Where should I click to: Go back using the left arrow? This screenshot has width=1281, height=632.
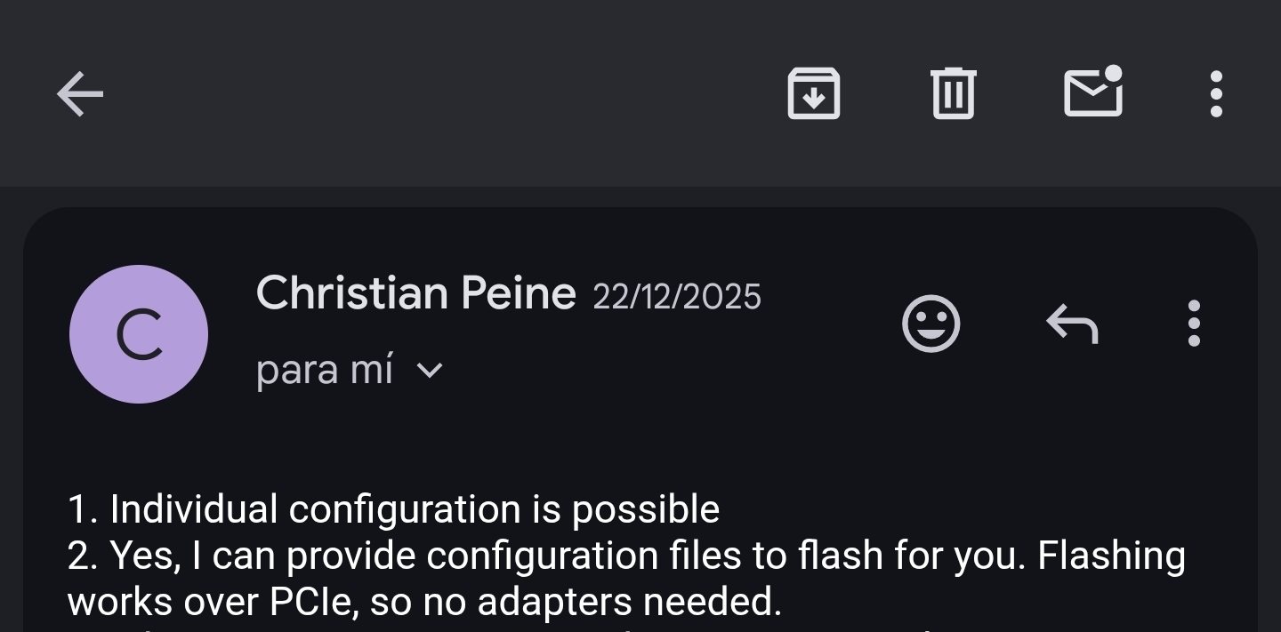pyautogui.click(x=80, y=94)
